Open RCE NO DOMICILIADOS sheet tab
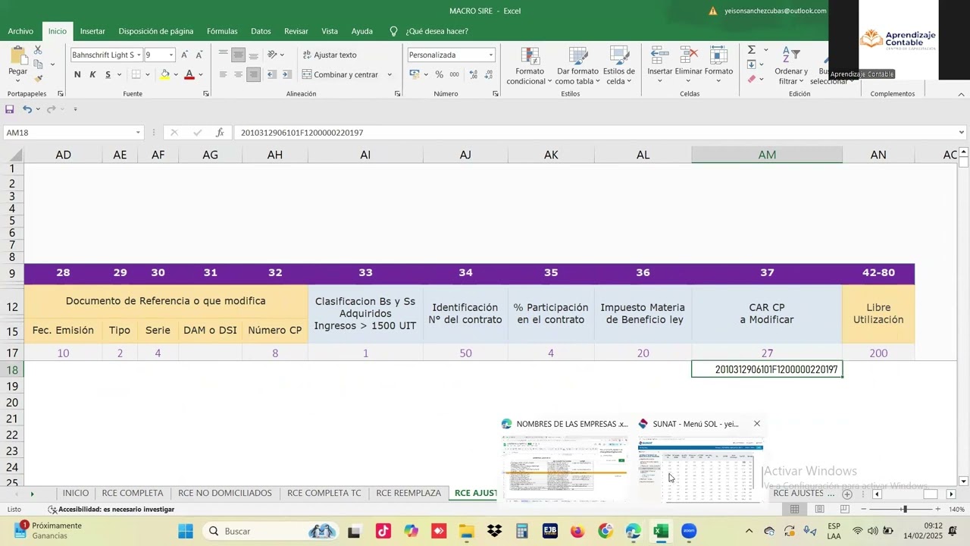 [225, 493]
